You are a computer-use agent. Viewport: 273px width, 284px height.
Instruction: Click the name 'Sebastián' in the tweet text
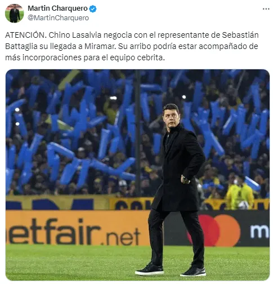pos(240,35)
